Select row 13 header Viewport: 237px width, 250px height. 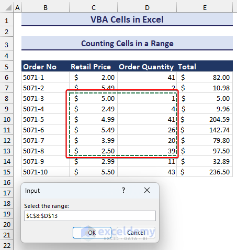coord(7,151)
